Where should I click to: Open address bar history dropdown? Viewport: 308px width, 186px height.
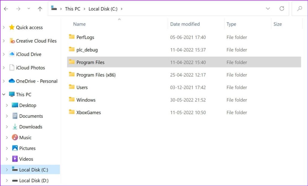268,9
